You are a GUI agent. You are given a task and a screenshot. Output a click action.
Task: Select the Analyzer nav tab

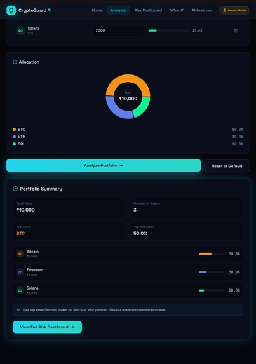coord(118,10)
